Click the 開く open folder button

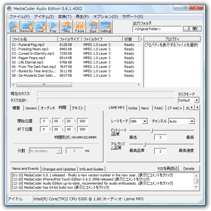[195, 29]
